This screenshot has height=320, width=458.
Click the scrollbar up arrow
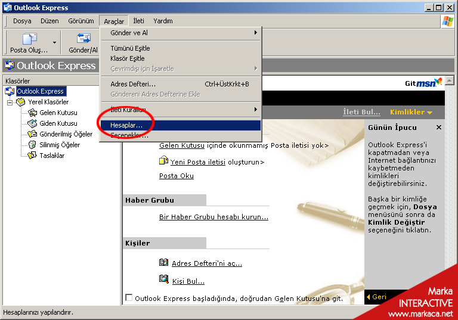click(450, 80)
